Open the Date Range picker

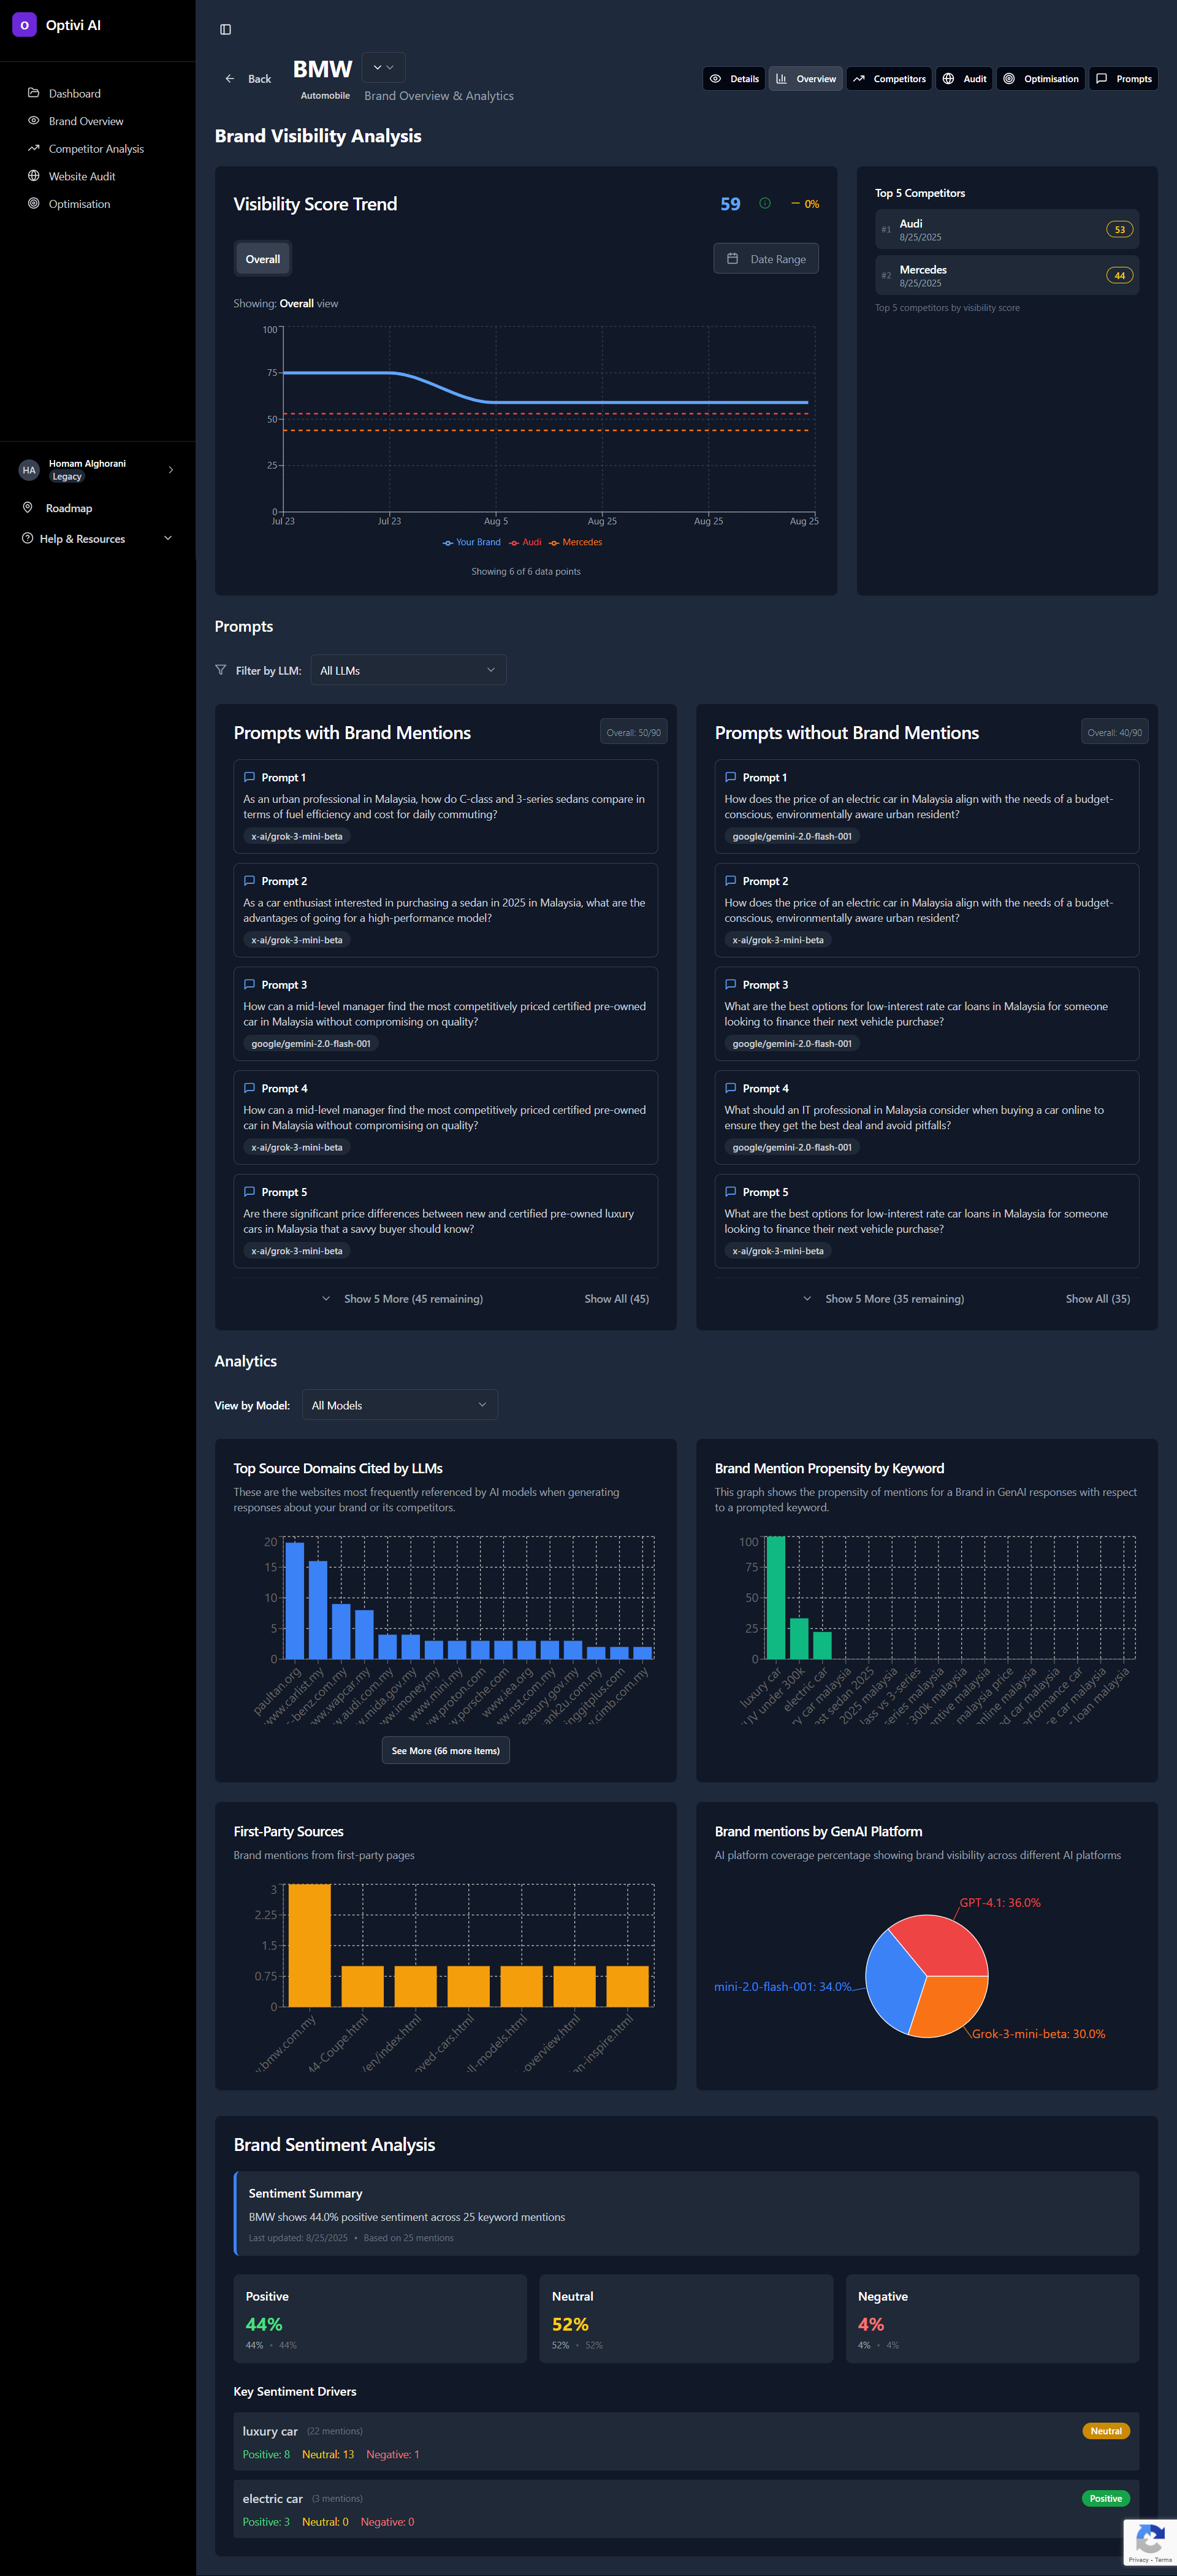(x=766, y=259)
